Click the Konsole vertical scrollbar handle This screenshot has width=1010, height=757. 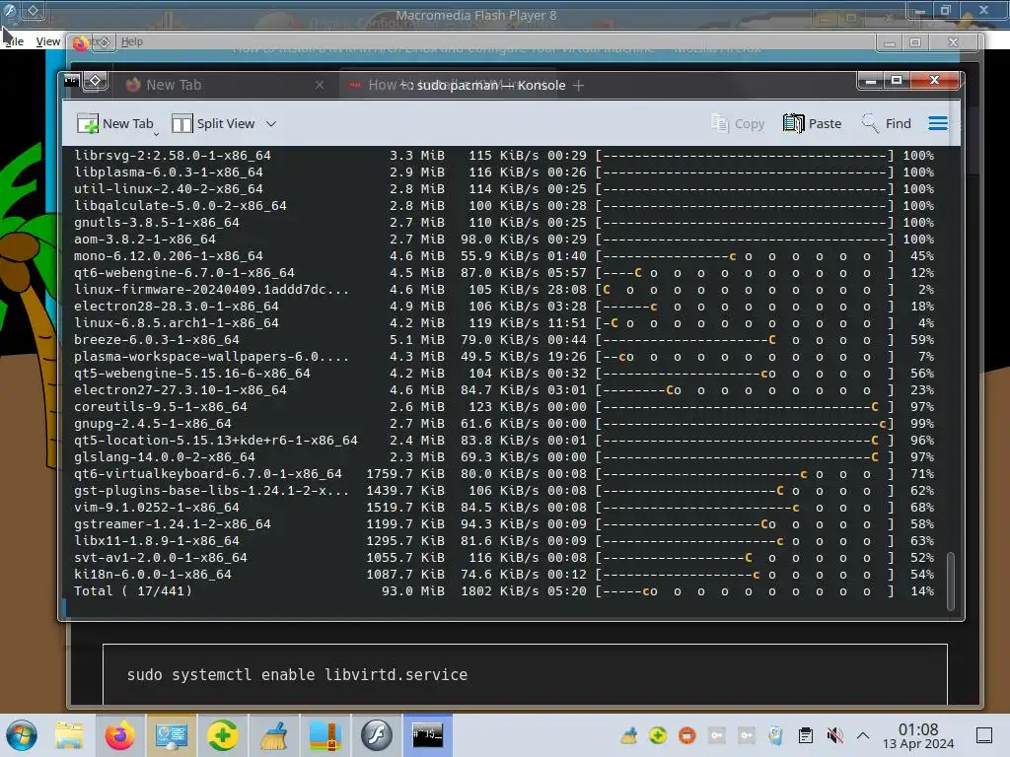[x=951, y=581]
